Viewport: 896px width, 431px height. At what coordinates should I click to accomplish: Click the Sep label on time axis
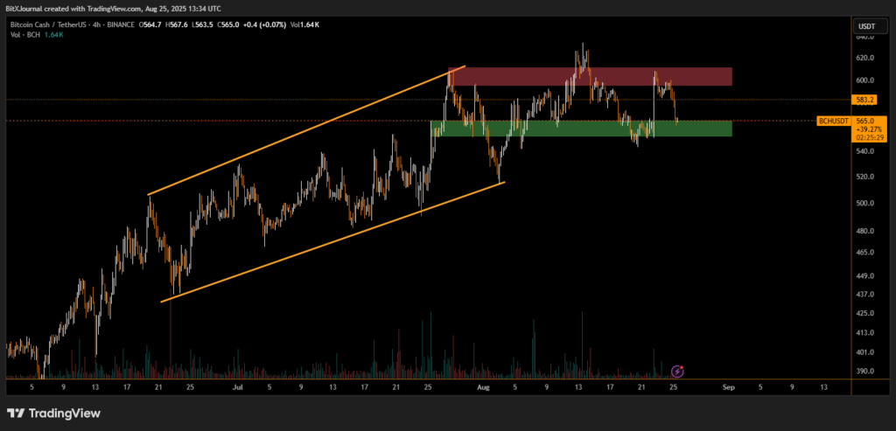[x=728, y=385]
